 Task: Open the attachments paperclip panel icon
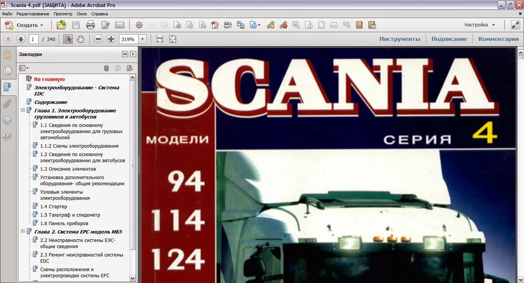point(7,104)
